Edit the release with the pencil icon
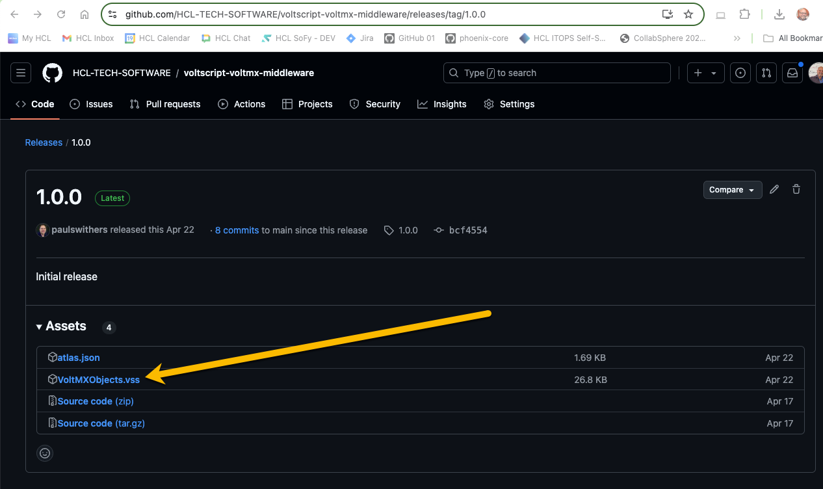This screenshot has width=823, height=489. point(774,190)
